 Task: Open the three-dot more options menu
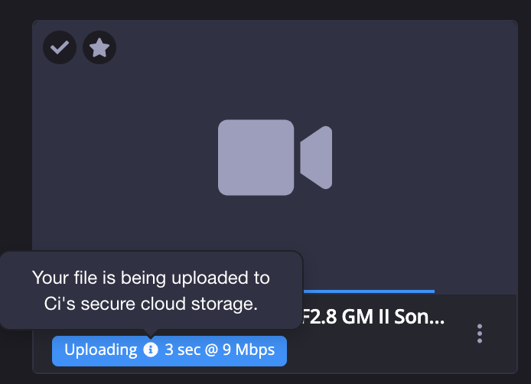pyautogui.click(x=480, y=334)
